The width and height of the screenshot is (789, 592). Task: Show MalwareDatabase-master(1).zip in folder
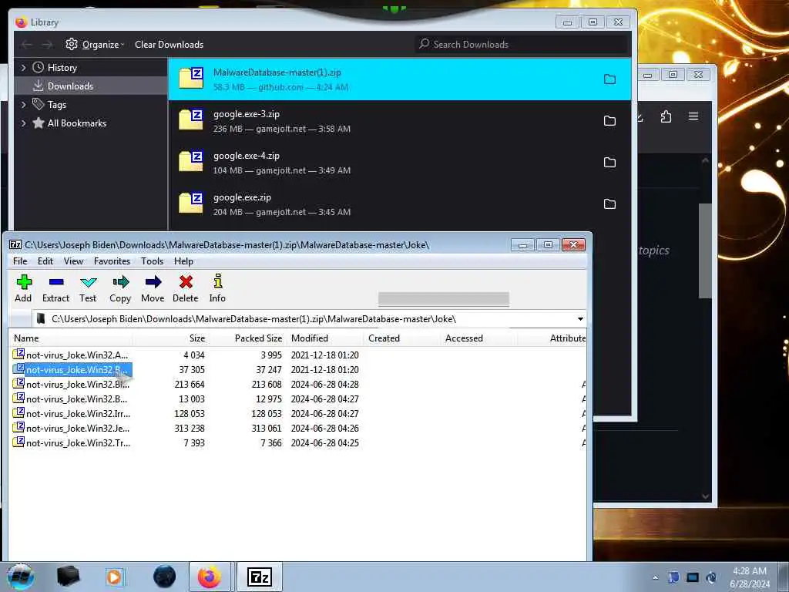point(609,79)
